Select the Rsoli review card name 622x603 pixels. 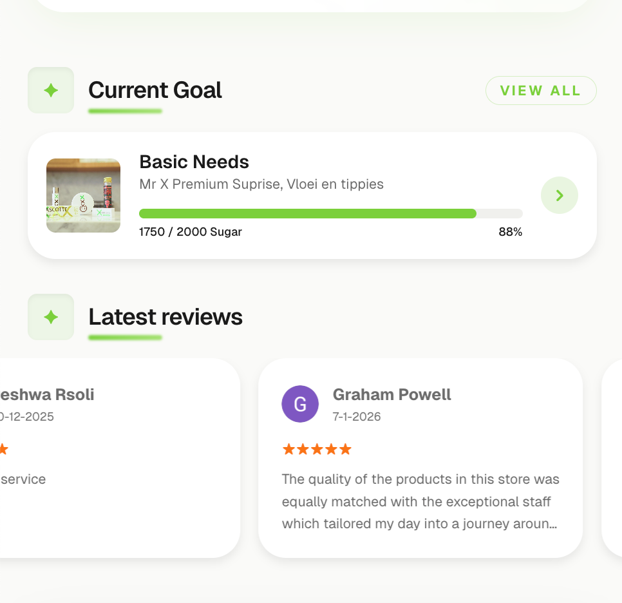[47, 394]
